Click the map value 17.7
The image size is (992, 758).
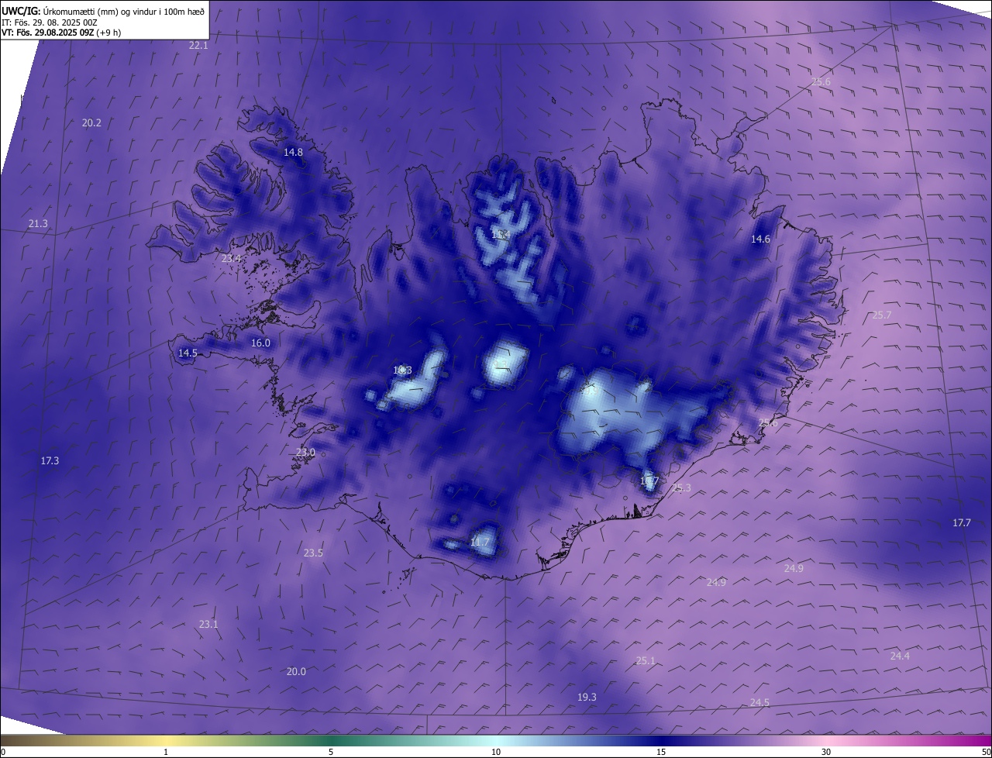[962, 523]
